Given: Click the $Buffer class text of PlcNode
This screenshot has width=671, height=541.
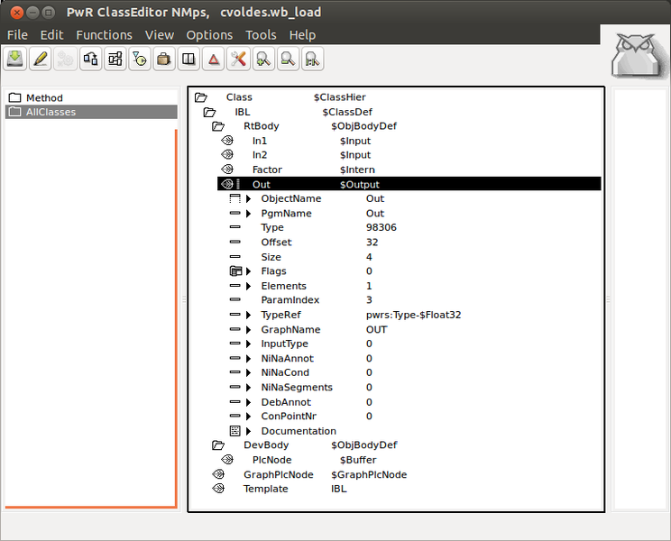Looking at the screenshot, I should (x=358, y=460).
